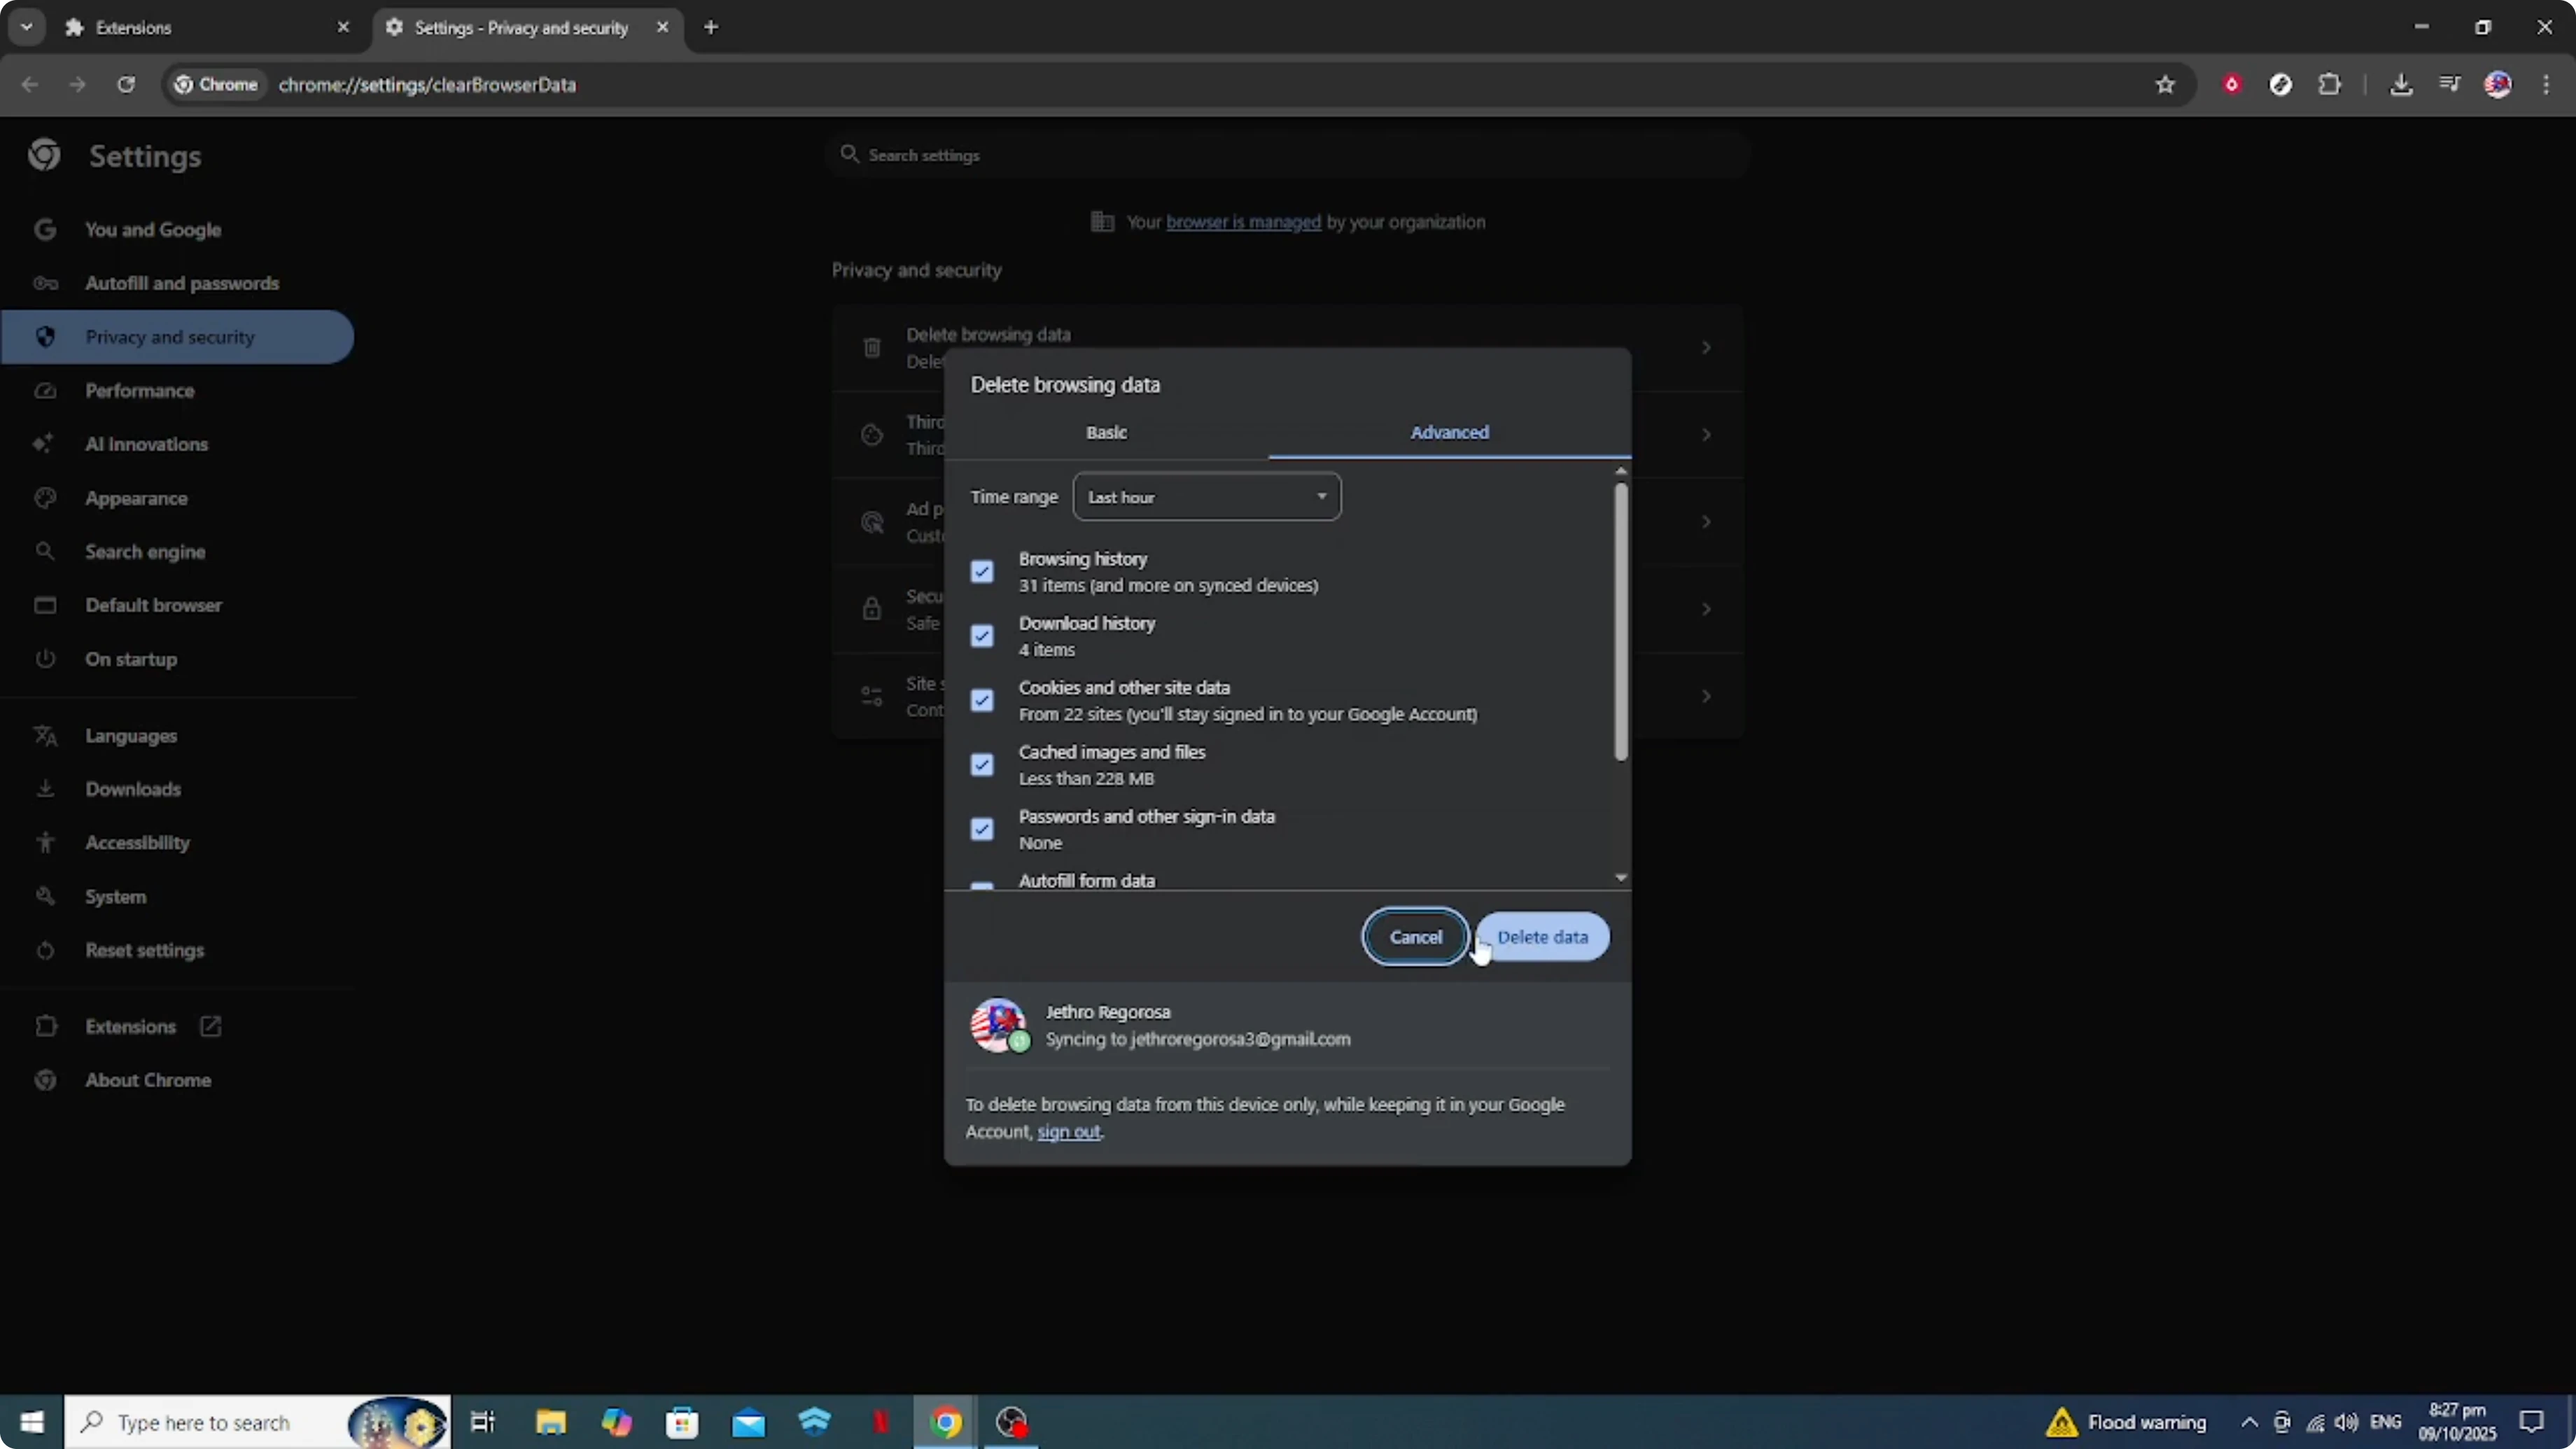This screenshot has height=1449, width=2576.
Task: Click the Appearance palette icon in the sidebar
Action: point(45,498)
